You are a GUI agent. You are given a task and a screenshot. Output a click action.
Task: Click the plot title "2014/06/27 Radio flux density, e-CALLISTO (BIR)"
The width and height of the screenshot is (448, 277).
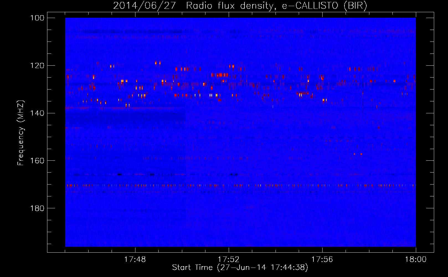[x=240, y=6]
